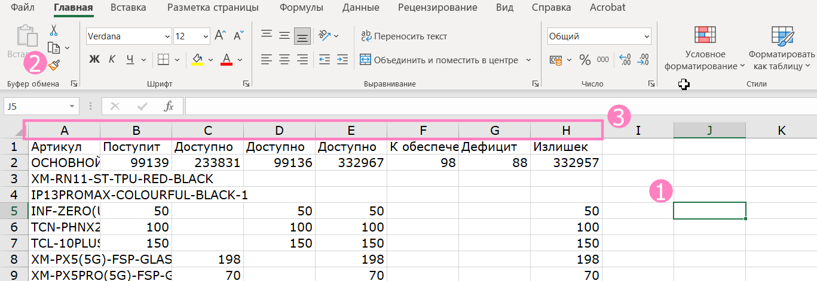Click the insert function fx icon
Viewport: 817px width, 281px height.
click(x=169, y=106)
